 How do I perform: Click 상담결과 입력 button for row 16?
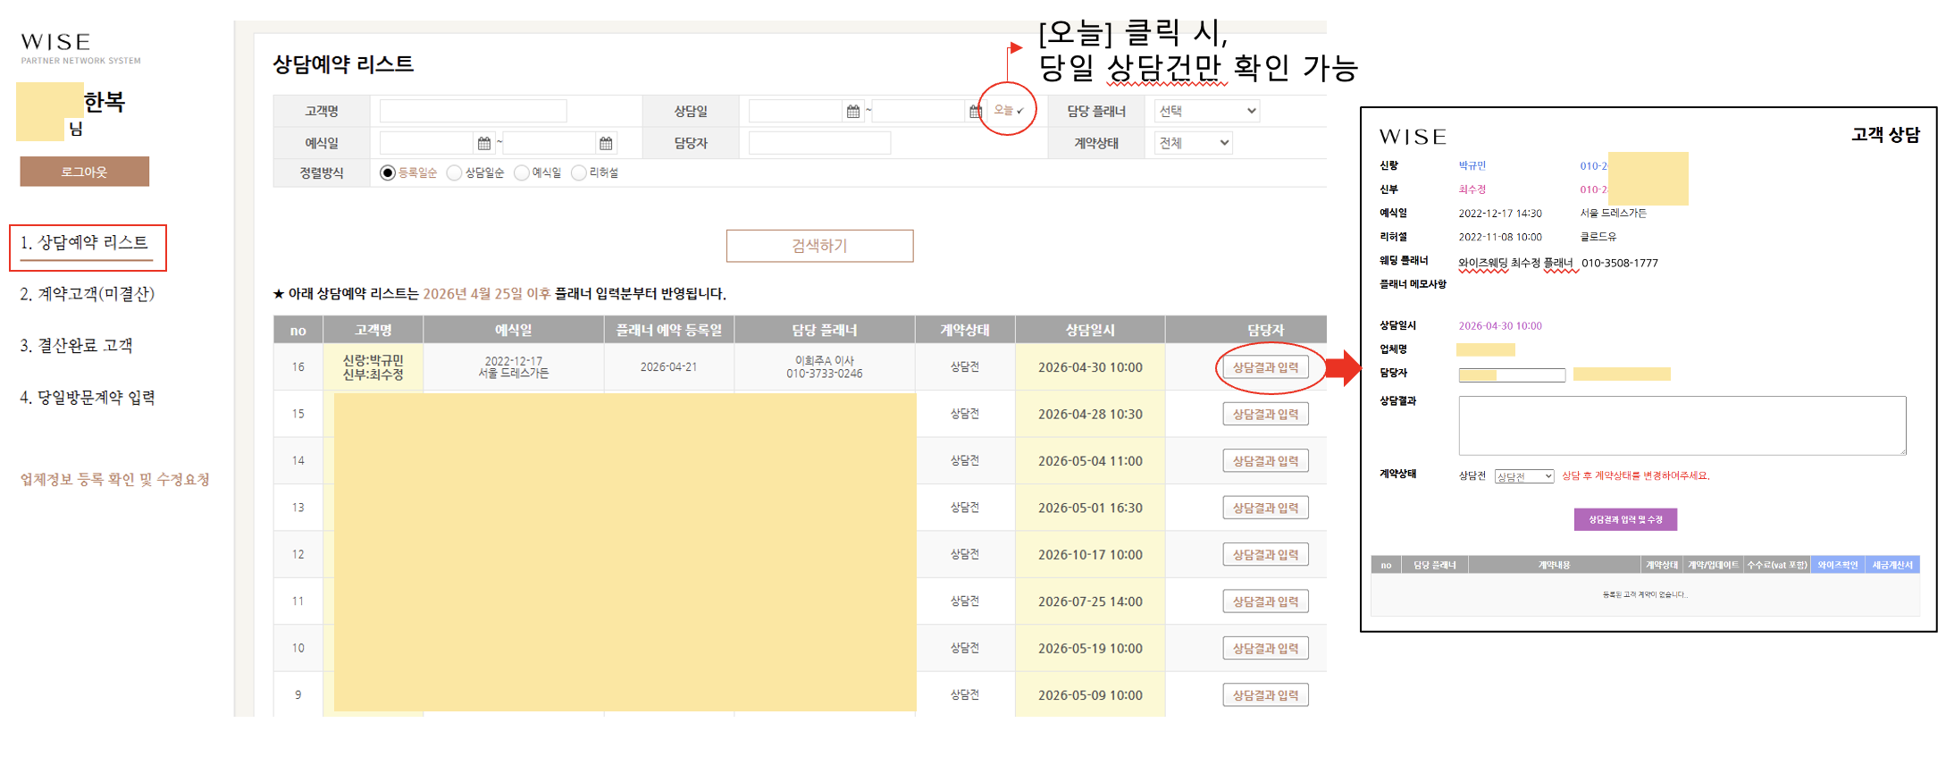coord(1265,367)
